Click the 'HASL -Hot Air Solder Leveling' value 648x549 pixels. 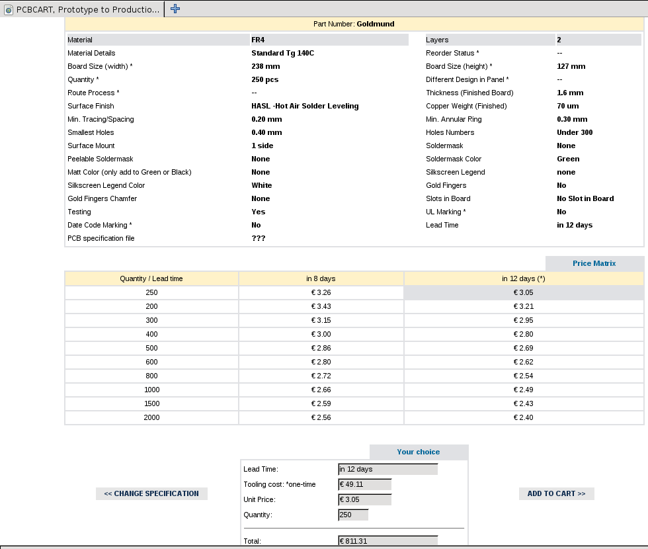[x=305, y=106]
